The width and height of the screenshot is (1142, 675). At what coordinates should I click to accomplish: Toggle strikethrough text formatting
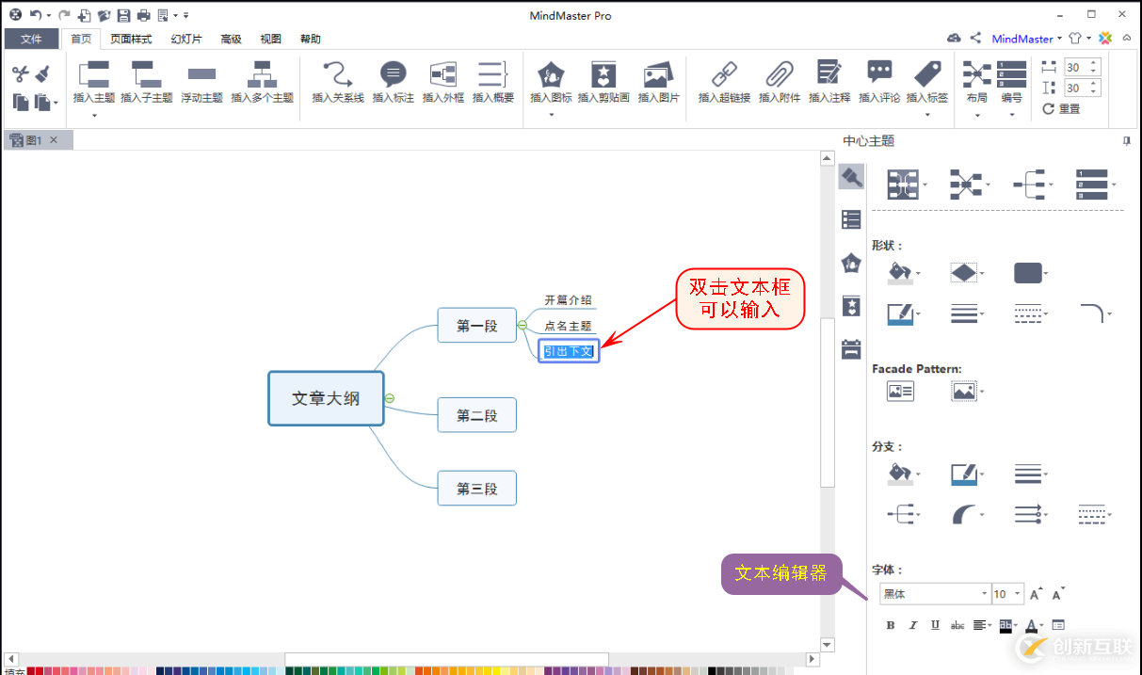(957, 625)
